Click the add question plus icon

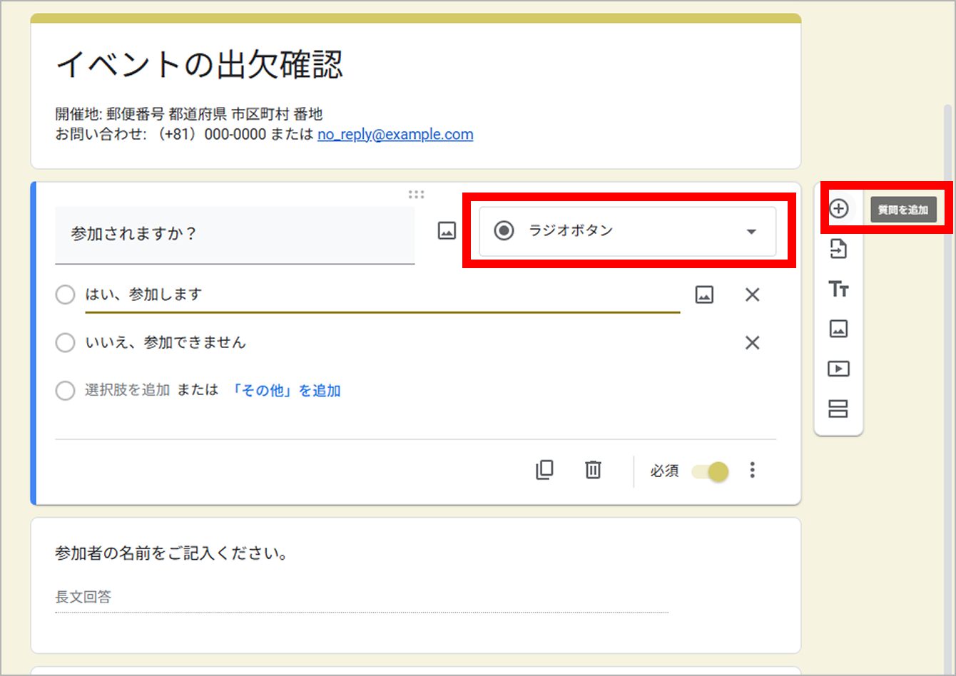click(839, 209)
